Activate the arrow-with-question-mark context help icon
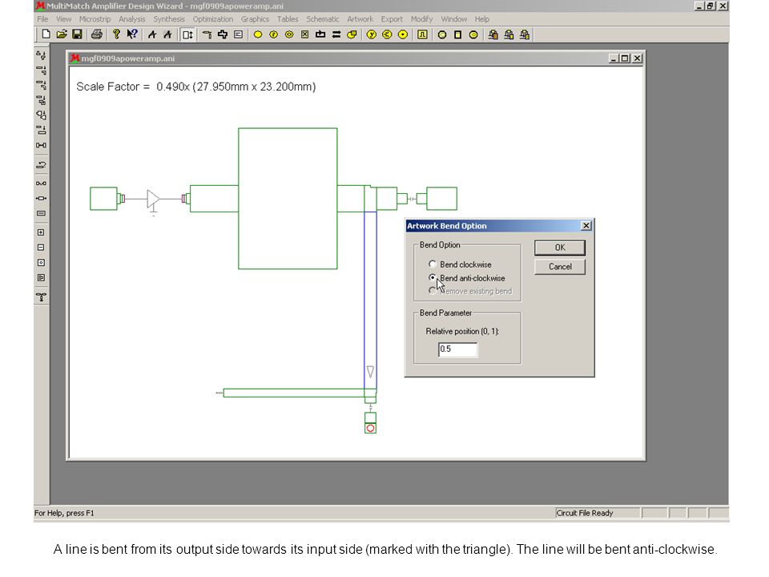The width and height of the screenshot is (769, 577). coord(132,34)
